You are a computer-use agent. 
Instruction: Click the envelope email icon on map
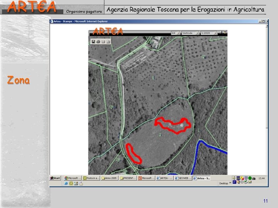tap(103, 42)
